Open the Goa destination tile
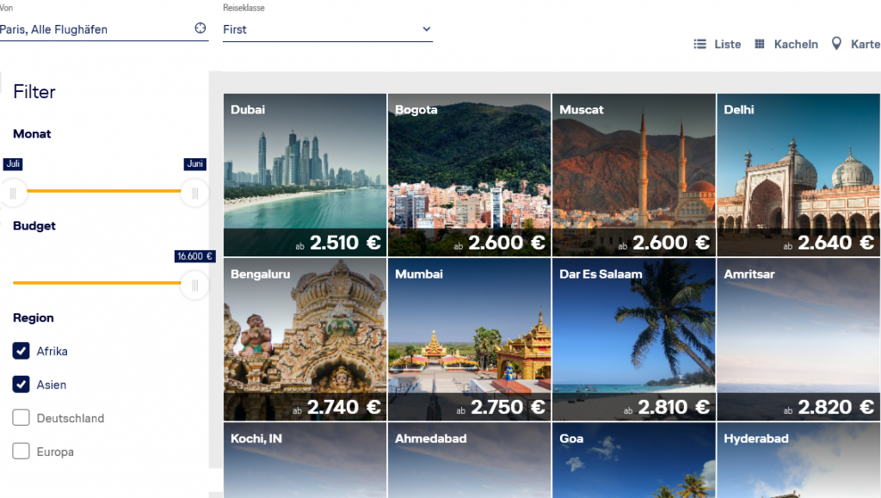881x498 pixels. (634, 460)
